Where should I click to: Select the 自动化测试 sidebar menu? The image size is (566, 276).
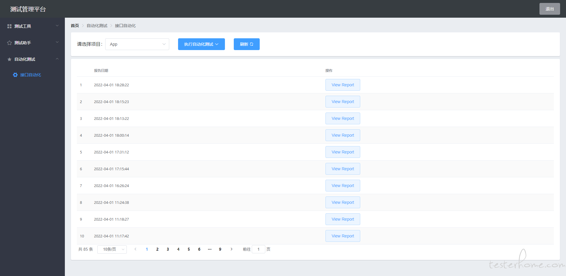(x=32, y=59)
